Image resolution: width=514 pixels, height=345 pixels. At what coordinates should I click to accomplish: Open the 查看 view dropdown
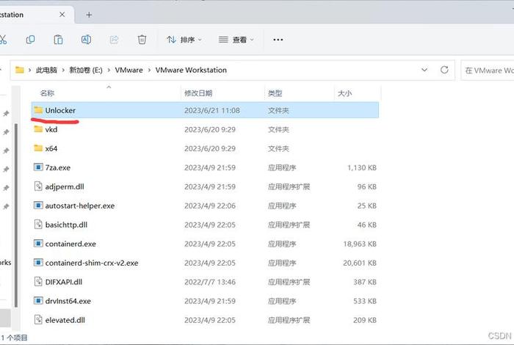pos(236,40)
